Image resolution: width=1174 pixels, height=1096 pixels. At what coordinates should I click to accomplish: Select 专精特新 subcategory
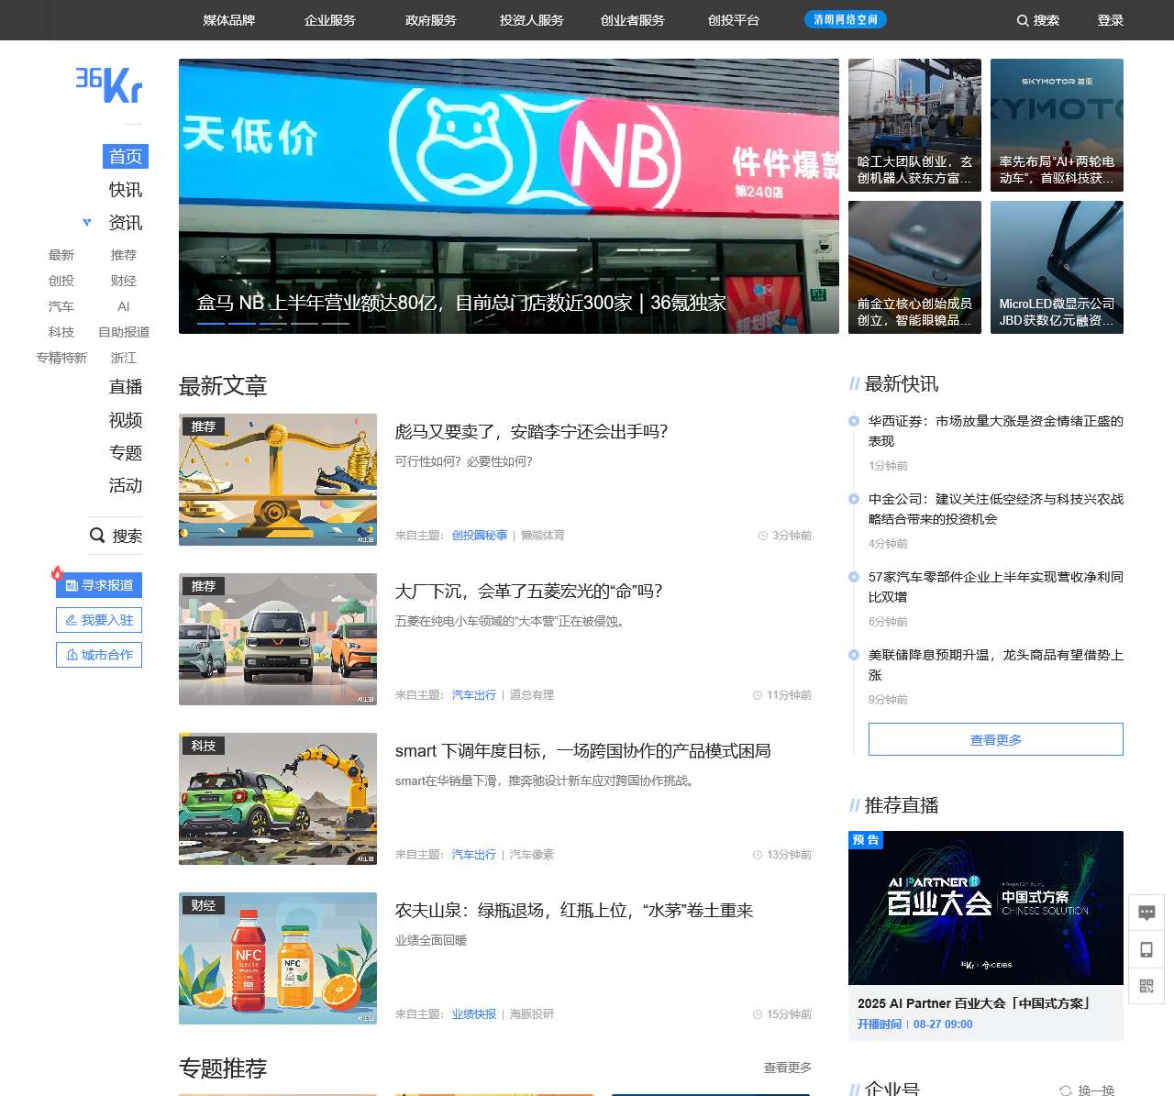[61, 358]
